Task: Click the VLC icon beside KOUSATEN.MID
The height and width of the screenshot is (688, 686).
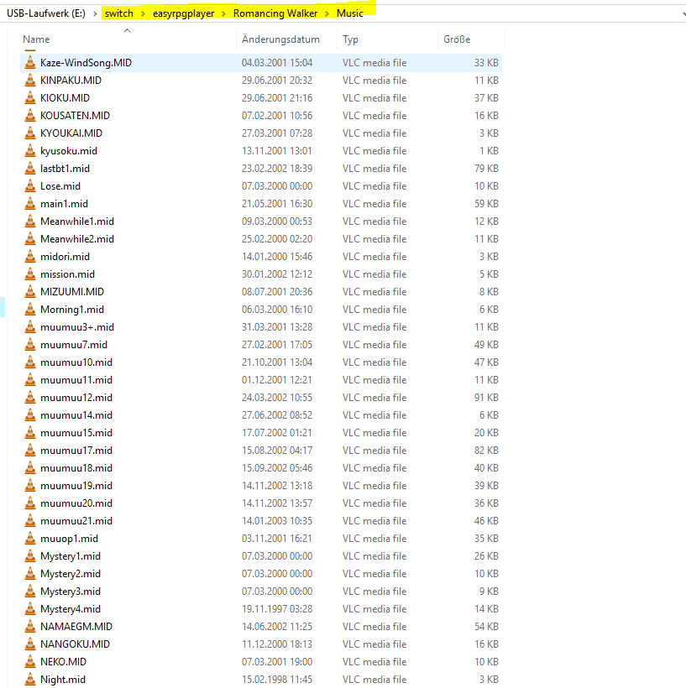Action: pos(30,116)
